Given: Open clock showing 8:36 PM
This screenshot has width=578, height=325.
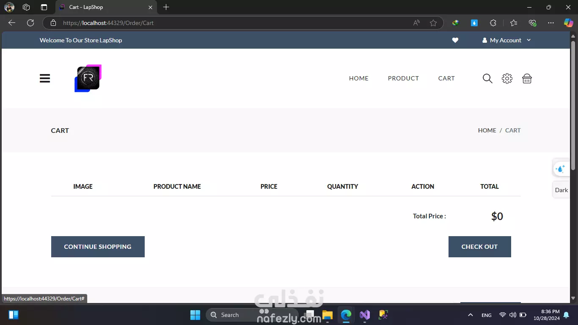Looking at the screenshot, I should click(547, 315).
